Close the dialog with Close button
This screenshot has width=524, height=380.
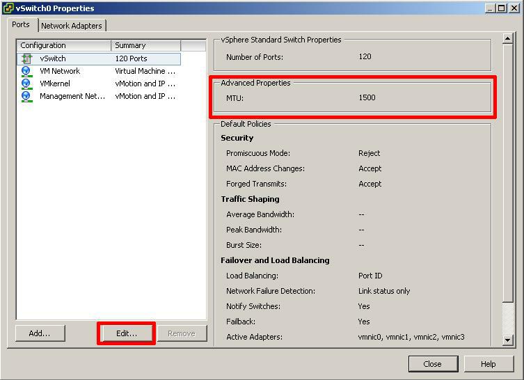coord(433,363)
